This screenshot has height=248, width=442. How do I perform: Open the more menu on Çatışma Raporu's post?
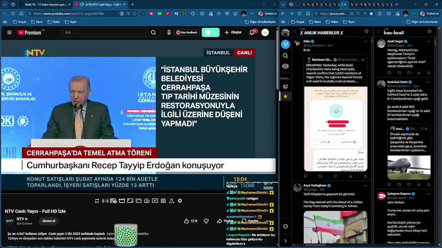coord(429,194)
